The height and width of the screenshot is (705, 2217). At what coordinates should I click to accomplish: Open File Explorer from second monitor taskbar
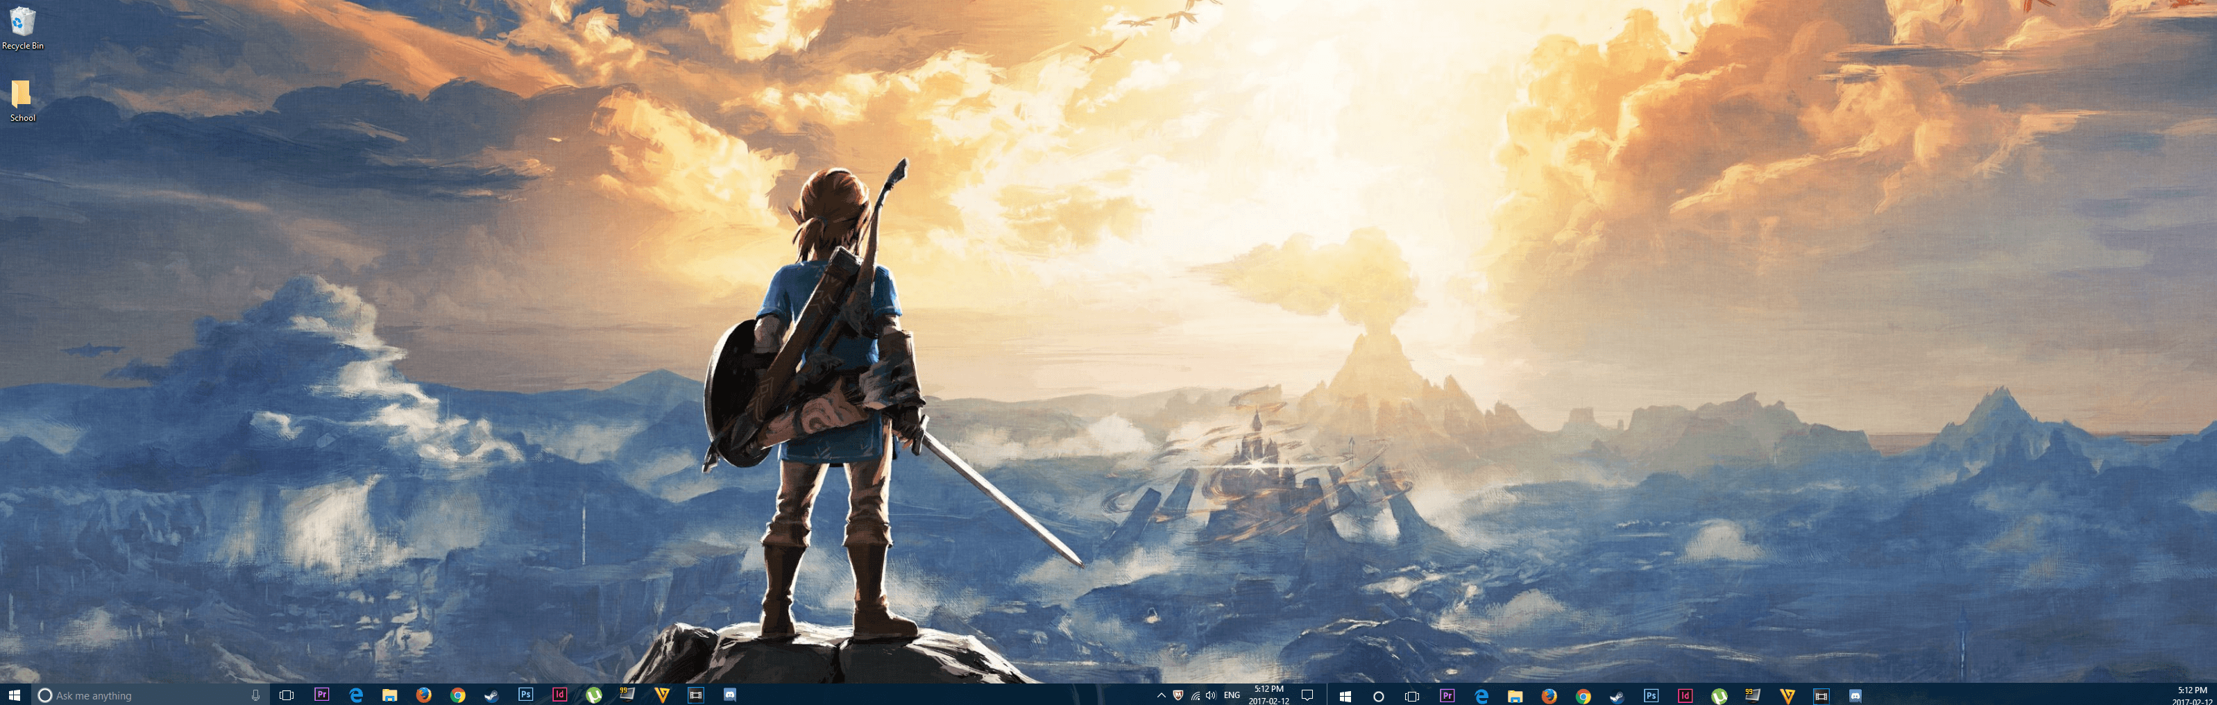tap(1515, 695)
